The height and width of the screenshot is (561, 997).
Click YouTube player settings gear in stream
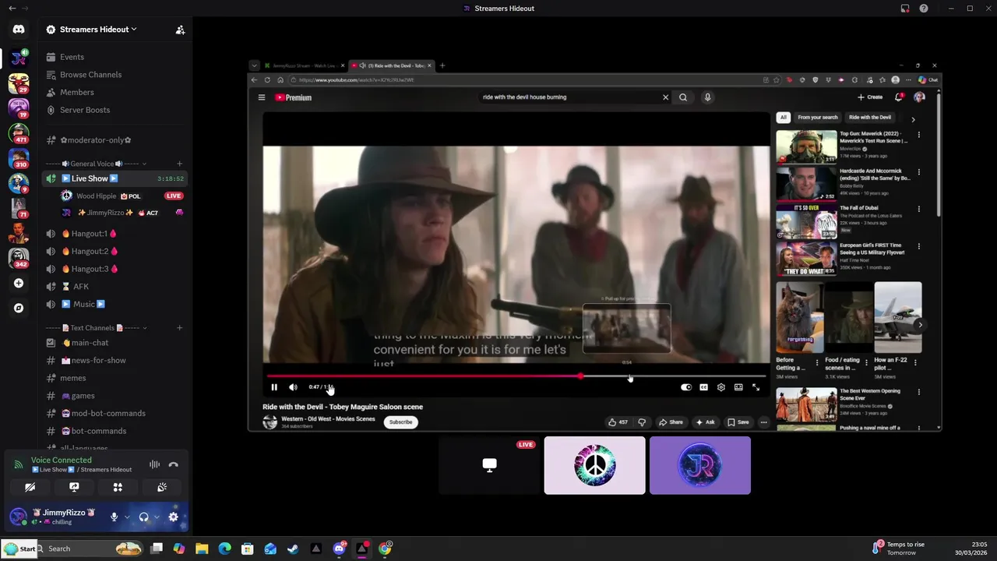[720, 387]
